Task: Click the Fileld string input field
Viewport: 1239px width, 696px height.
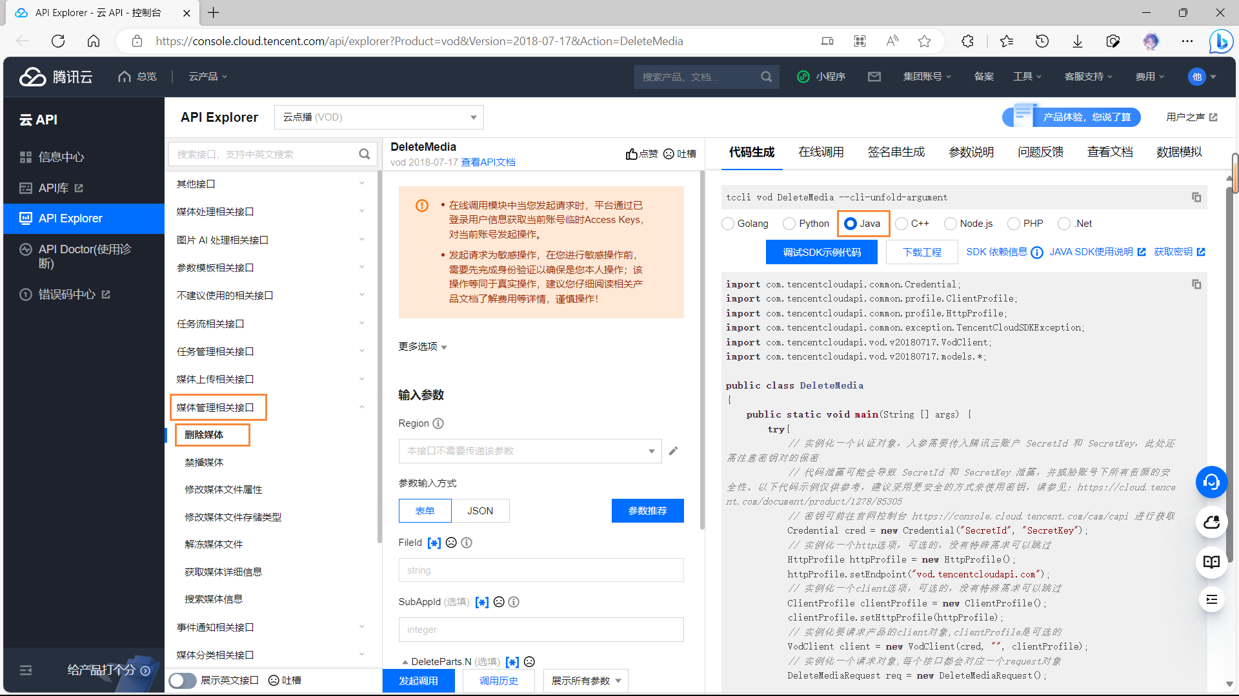Action: (541, 570)
